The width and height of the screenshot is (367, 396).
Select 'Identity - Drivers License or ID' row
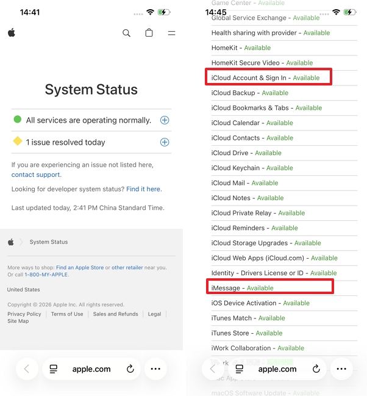coord(285,273)
